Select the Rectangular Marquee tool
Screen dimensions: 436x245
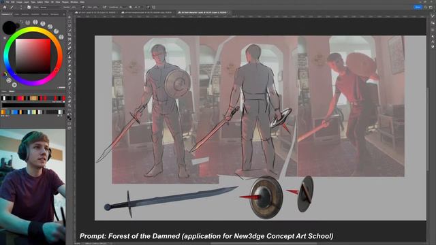(x=69, y=21)
